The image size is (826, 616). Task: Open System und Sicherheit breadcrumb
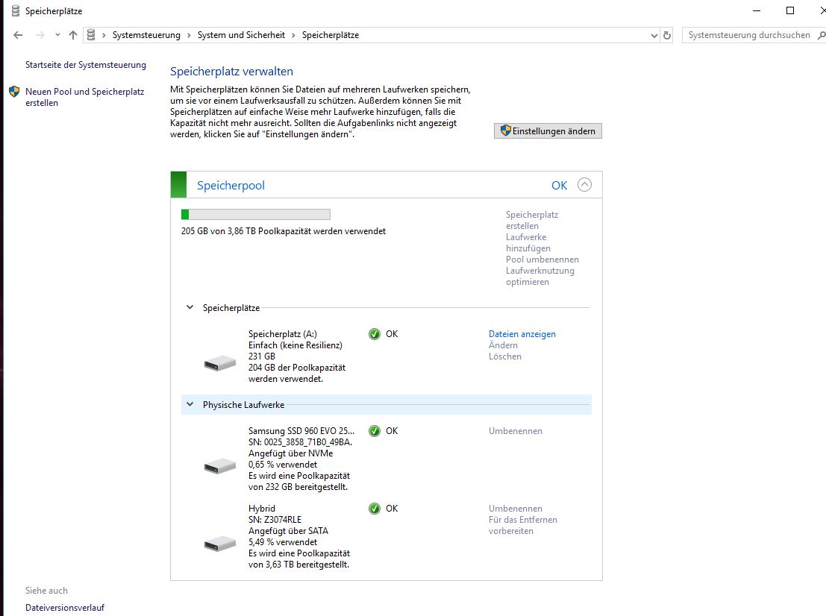(241, 35)
